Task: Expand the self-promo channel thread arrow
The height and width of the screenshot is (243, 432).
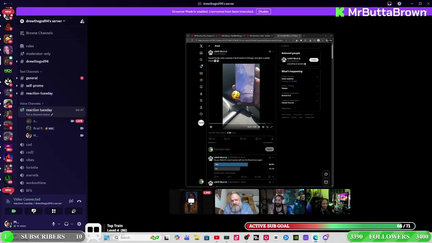Action: 17,86
